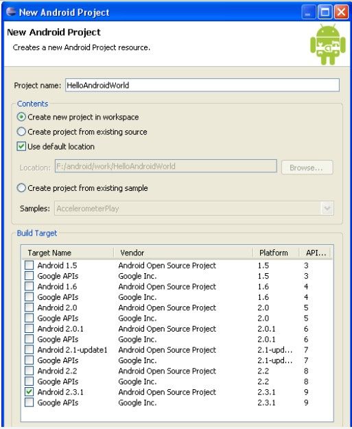Check Google APIs platform 2.3.1 target

click(29, 402)
